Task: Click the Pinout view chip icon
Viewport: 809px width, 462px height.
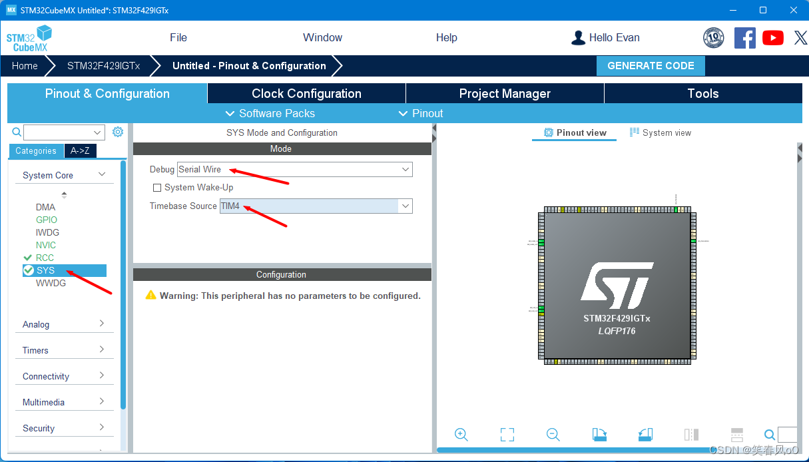Action: [549, 132]
